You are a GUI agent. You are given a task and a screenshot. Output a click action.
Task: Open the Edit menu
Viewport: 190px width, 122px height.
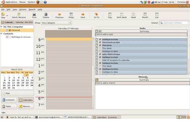(8, 9)
